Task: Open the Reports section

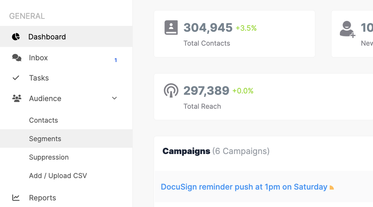Action: coord(43,198)
